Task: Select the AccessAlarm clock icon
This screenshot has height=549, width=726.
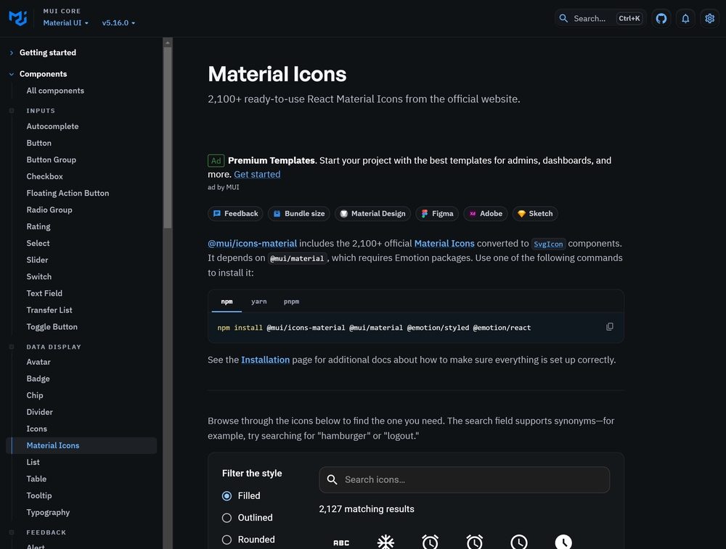Action: coord(430,541)
